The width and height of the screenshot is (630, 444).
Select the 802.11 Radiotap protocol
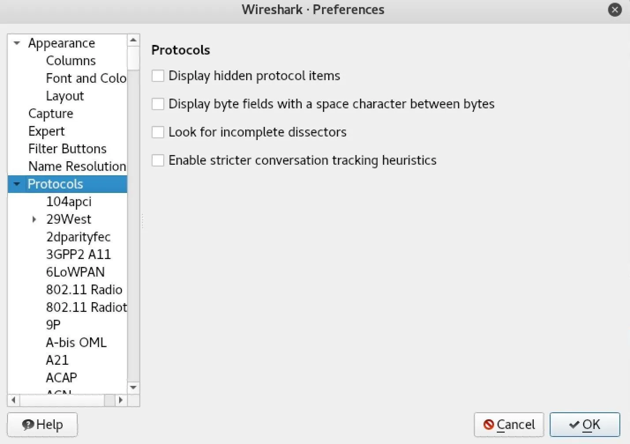tap(86, 307)
